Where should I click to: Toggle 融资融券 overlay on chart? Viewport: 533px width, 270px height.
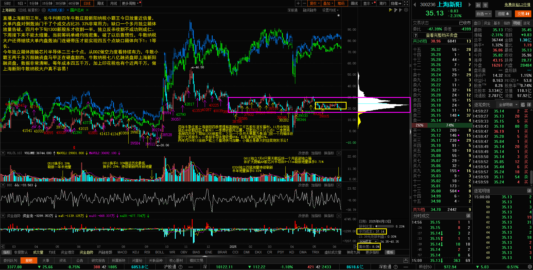310,10
